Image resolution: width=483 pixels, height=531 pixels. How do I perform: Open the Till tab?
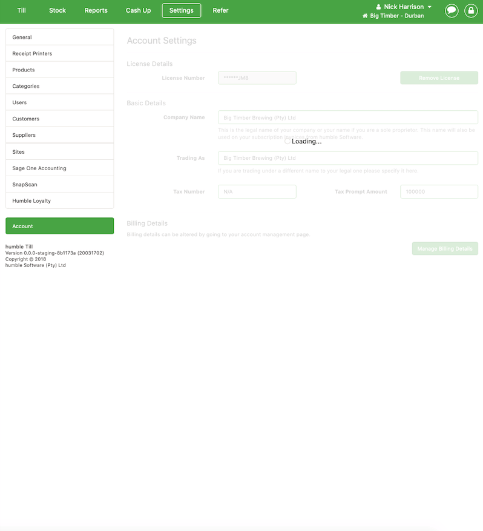coord(21,10)
